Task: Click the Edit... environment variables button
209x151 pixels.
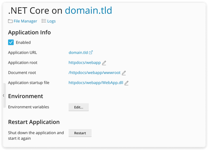Action: coord(79,107)
